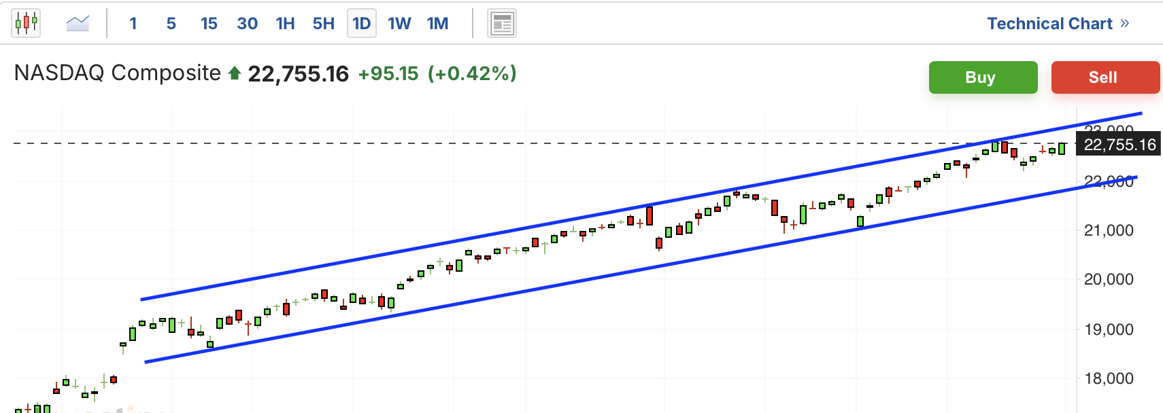Viewport: 1163px width, 413px height.
Task: Select the 15 minute interval
Action: tap(209, 24)
